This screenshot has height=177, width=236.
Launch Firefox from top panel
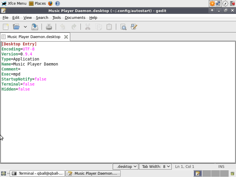click(x=50, y=3)
